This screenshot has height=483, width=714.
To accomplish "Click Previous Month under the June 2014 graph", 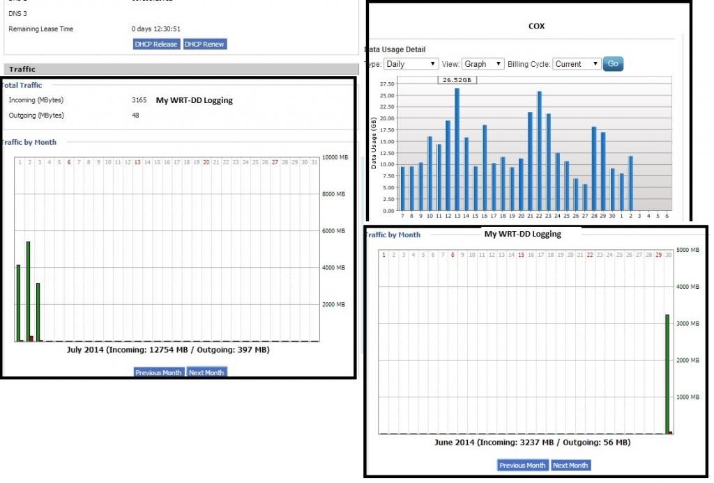I will [522, 465].
